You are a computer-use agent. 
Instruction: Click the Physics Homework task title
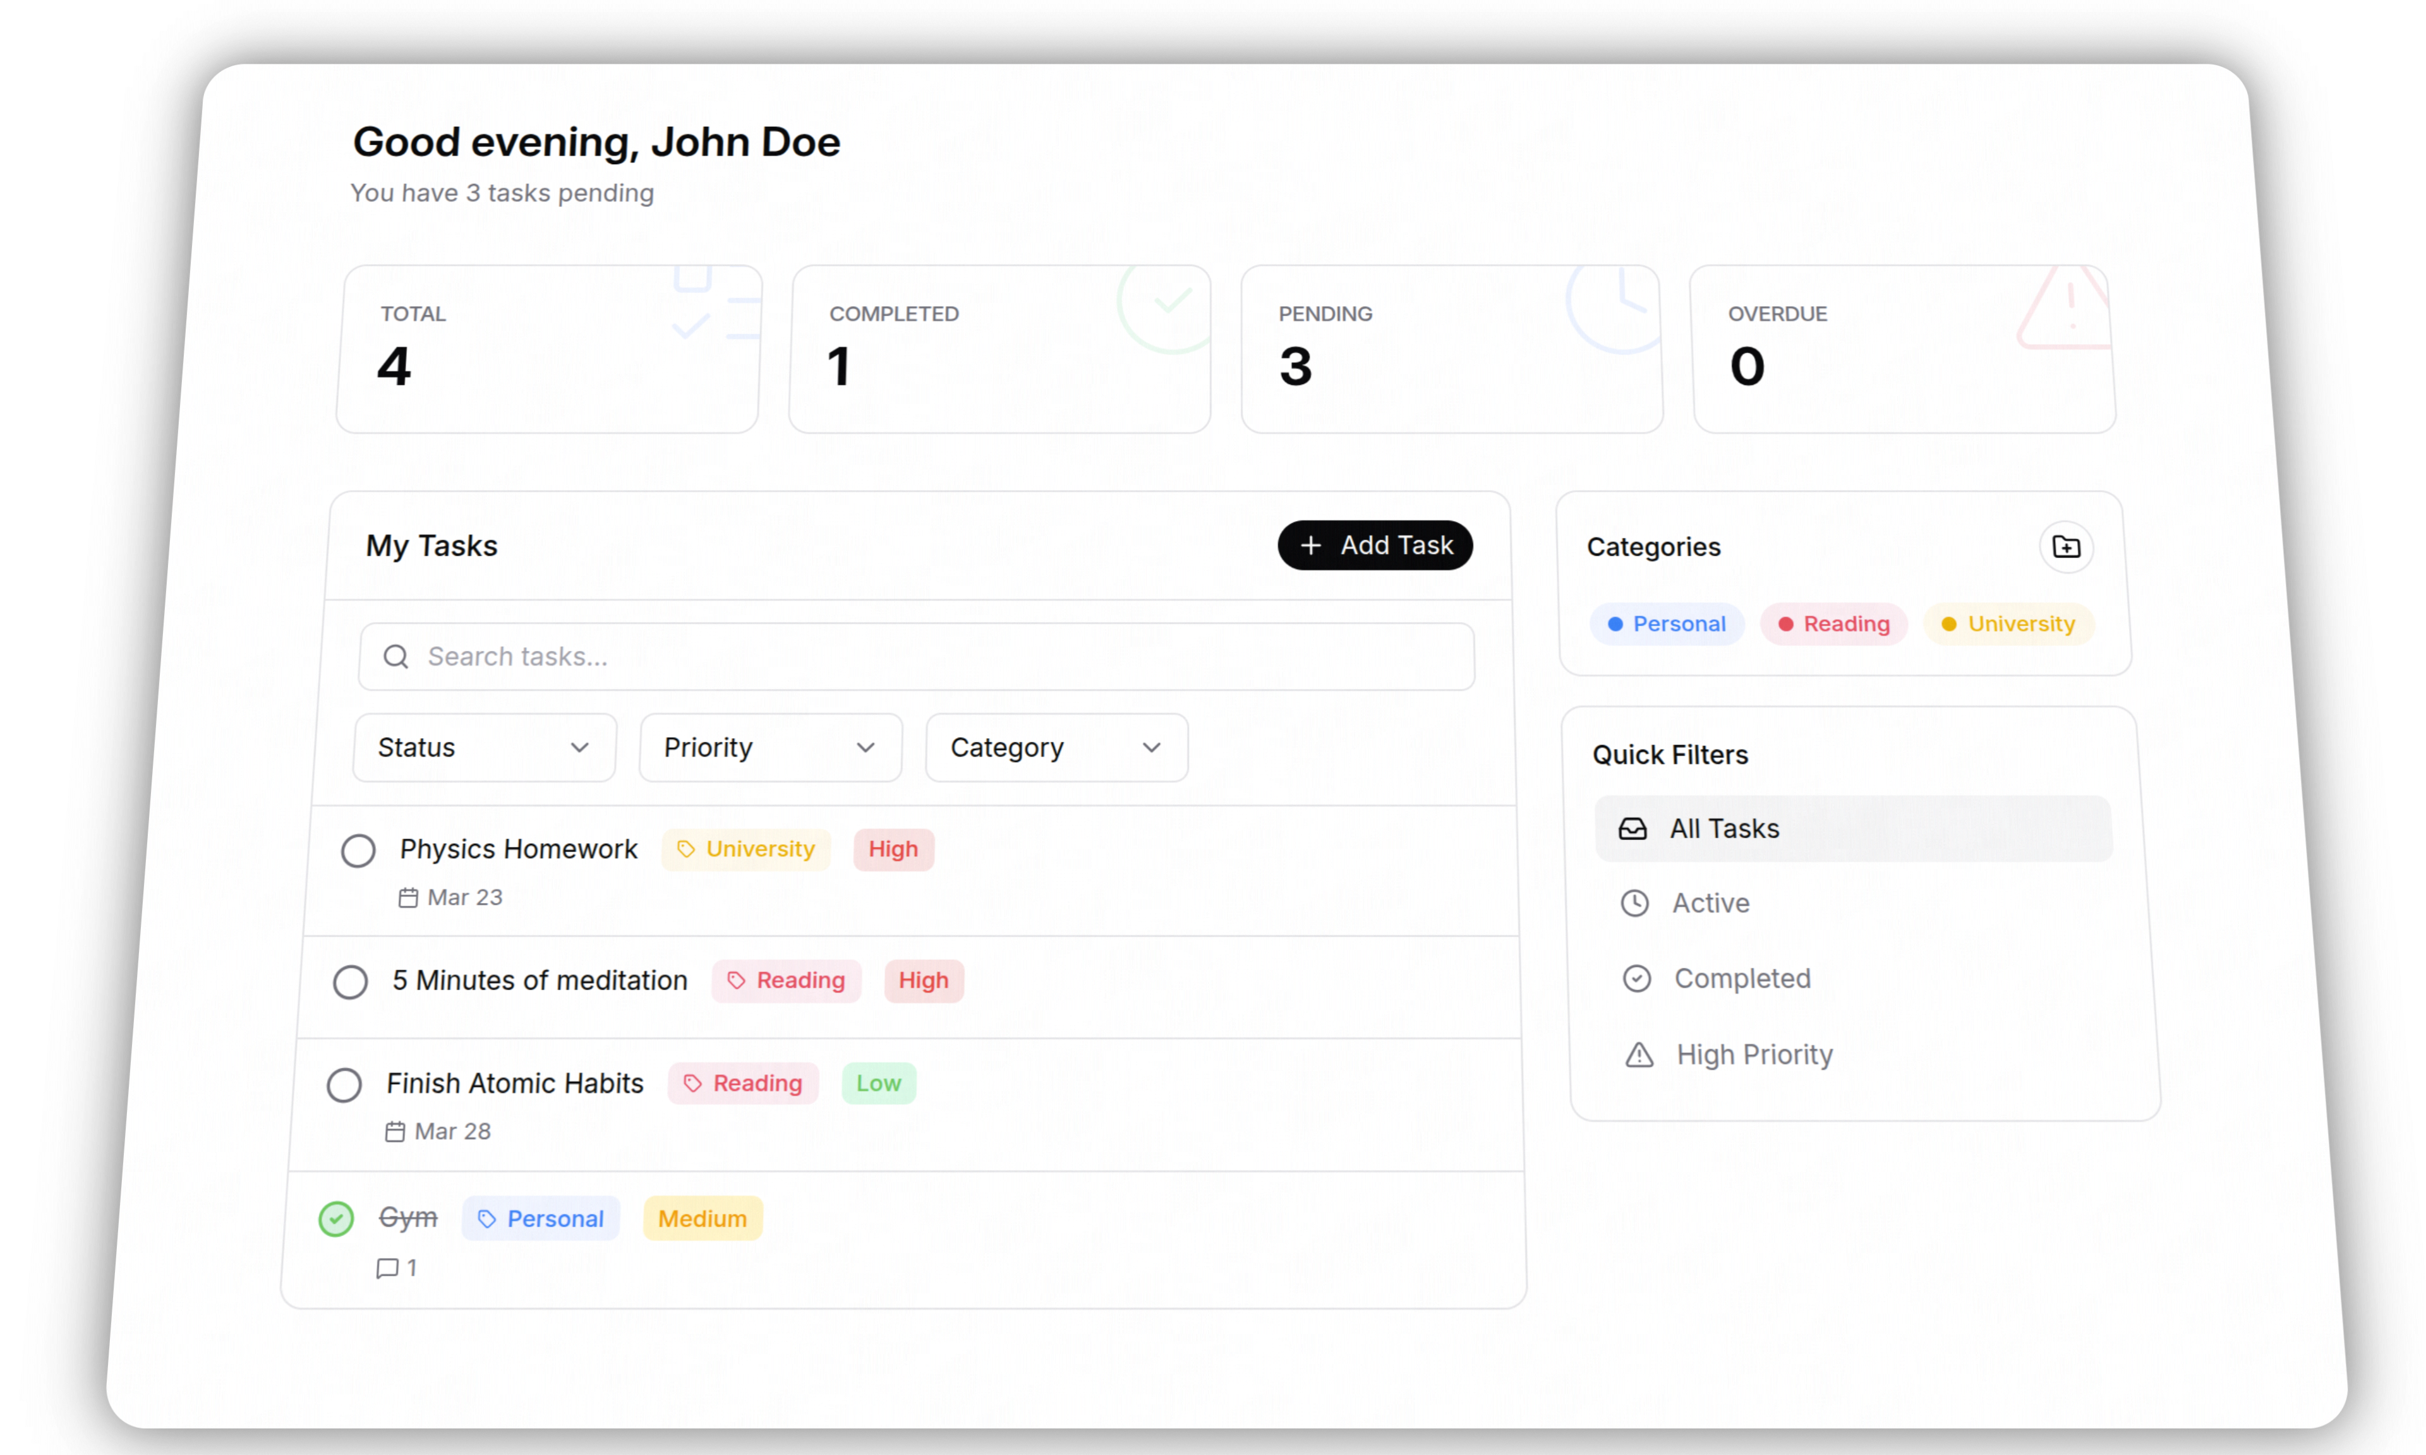[x=519, y=849]
